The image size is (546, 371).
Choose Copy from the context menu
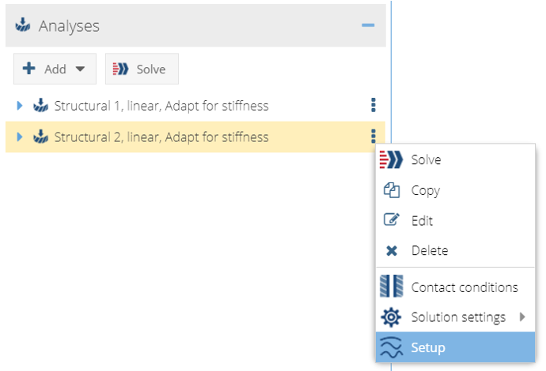click(426, 190)
